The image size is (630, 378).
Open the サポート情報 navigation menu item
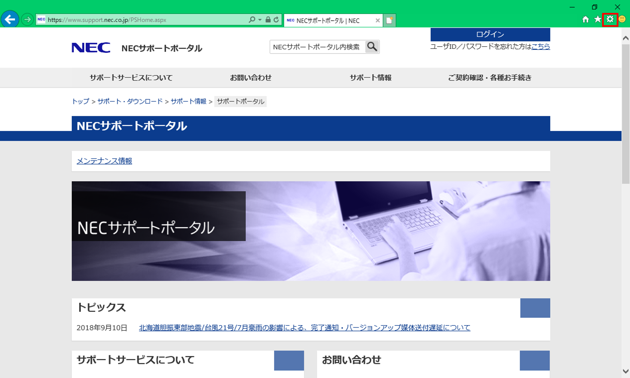pos(371,78)
